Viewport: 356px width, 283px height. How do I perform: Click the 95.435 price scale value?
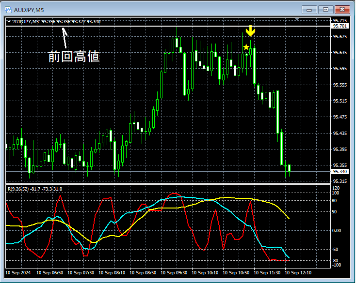pyautogui.click(x=340, y=134)
